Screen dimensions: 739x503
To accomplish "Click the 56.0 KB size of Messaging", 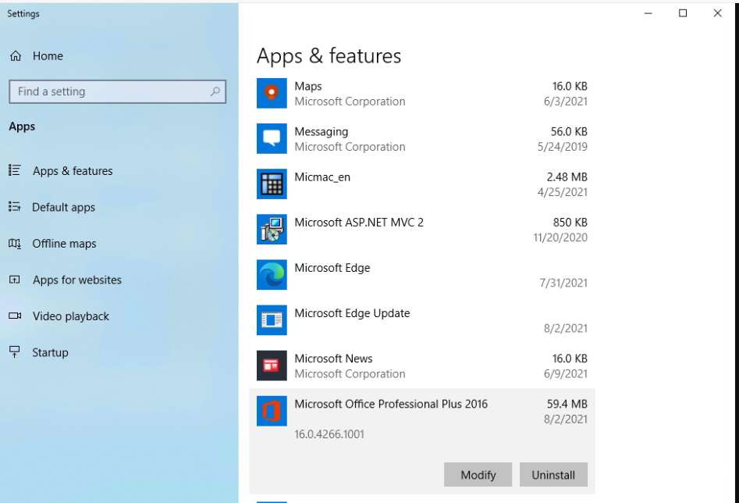I will pyautogui.click(x=569, y=132).
